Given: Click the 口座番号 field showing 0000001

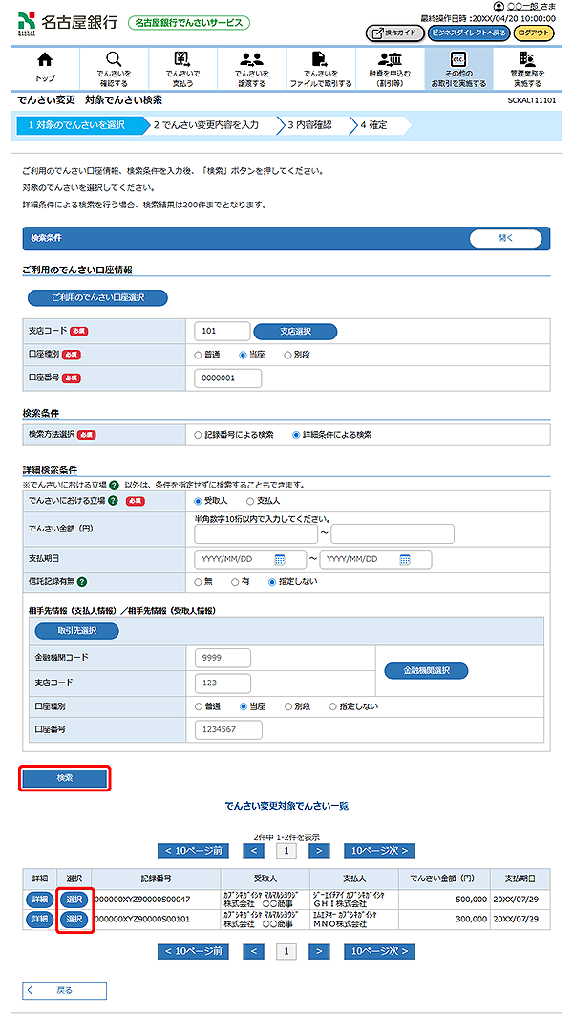Looking at the screenshot, I should click(227, 379).
